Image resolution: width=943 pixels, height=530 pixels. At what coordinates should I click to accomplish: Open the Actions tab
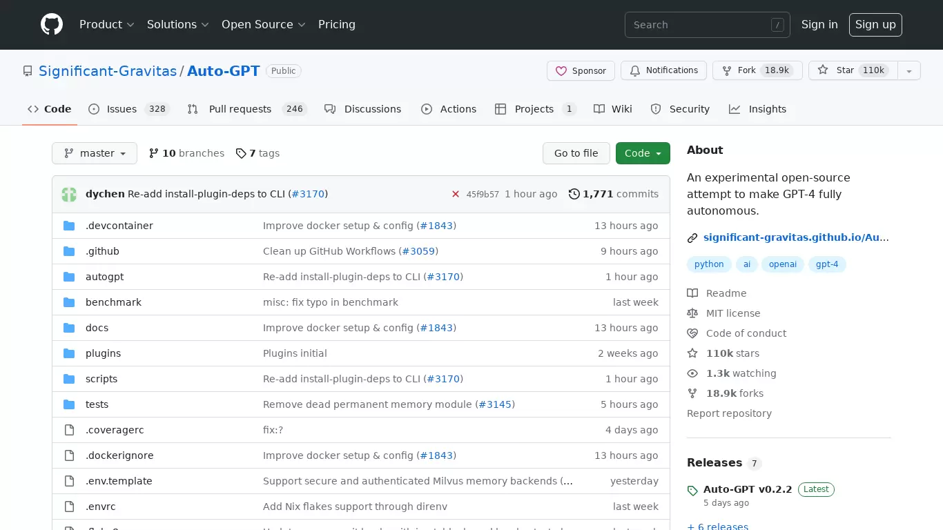449,109
